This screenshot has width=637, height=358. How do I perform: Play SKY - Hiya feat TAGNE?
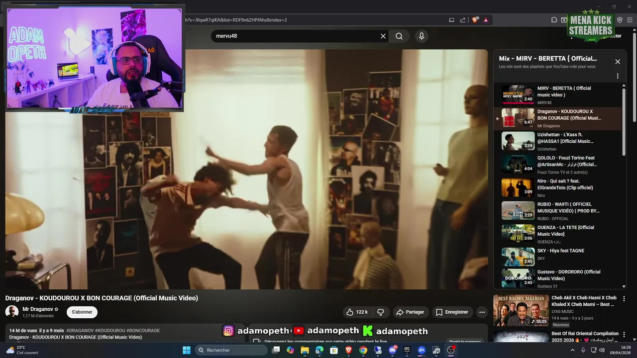pyautogui.click(x=558, y=257)
